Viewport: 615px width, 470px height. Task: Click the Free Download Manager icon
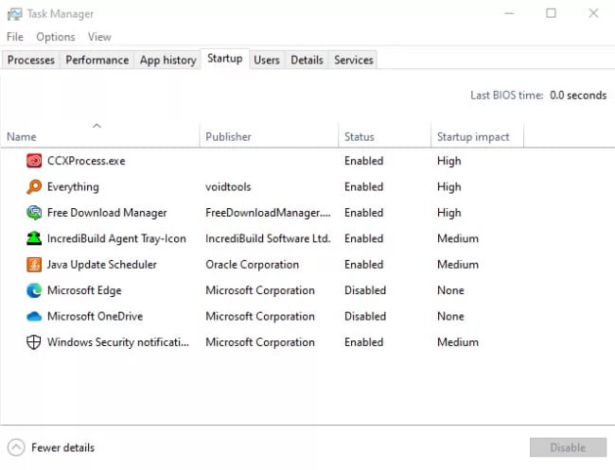coord(34,213)
